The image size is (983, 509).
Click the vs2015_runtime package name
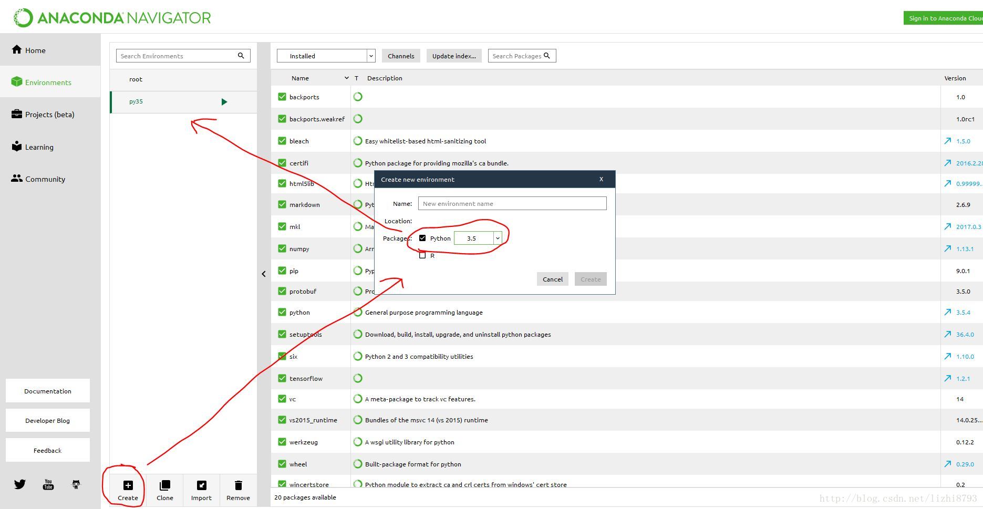(313, 420)
